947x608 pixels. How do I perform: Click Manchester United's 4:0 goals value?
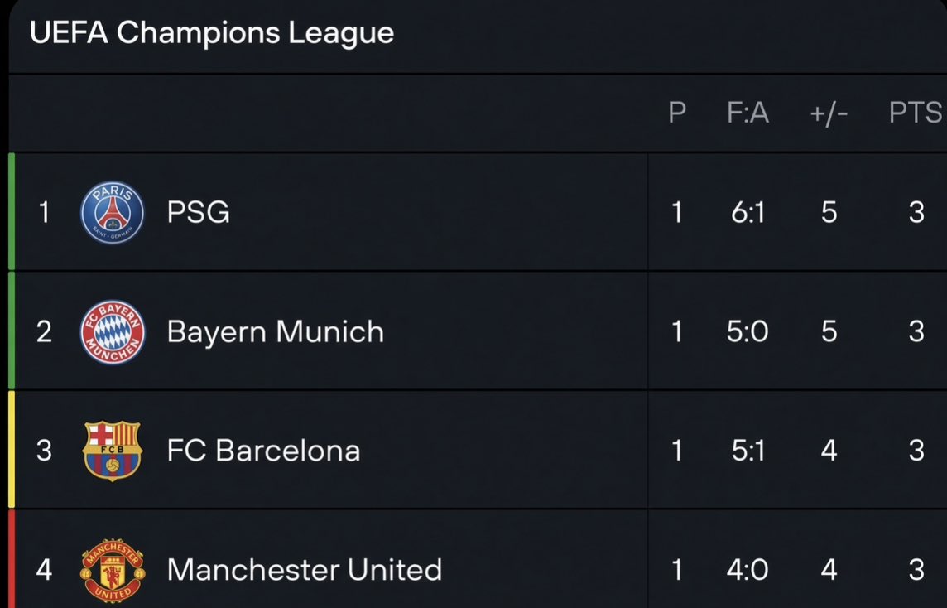(748, 570)
